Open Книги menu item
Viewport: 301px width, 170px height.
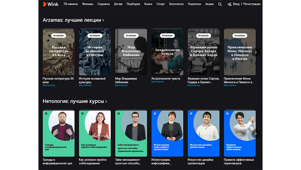148,4
